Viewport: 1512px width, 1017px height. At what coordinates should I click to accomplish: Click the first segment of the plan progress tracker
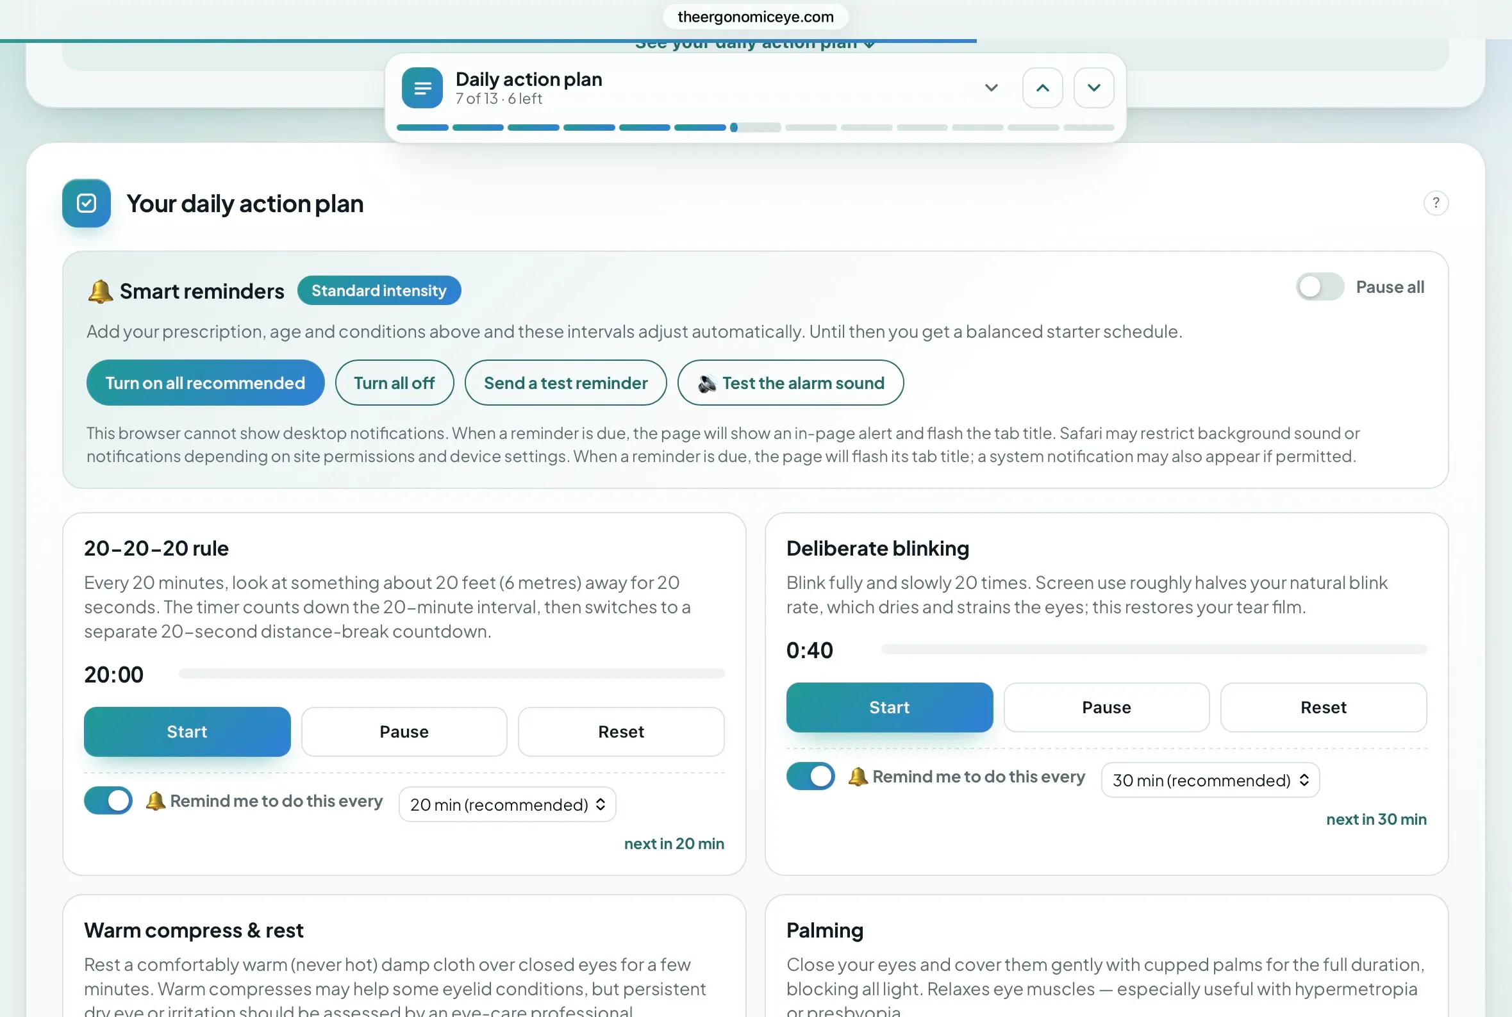[422, 128]
